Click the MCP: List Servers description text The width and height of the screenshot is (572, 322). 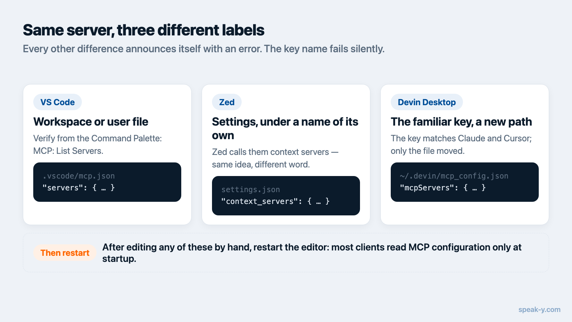click(98, 145)
